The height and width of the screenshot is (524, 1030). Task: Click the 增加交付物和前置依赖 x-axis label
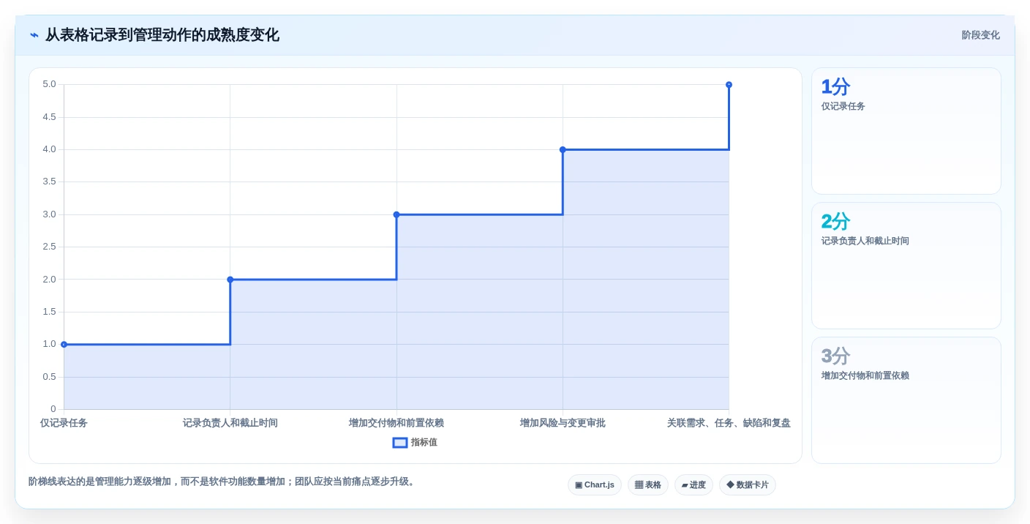[396, 423]
